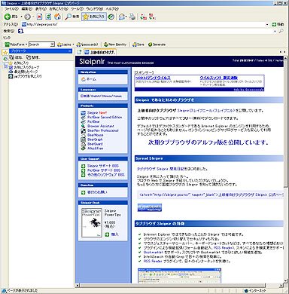Open the お気に入り menu in menu bar
This screenshot has width=289, height=294.
[59, 9]
